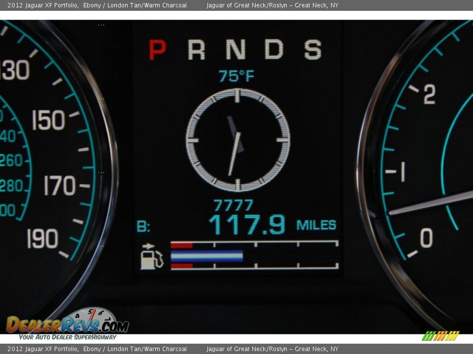Click the 75°F temperature reading
Screen dimensions: 473x354
(236, 76)
